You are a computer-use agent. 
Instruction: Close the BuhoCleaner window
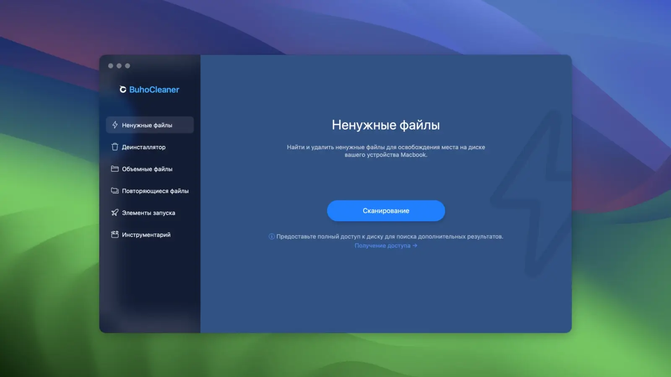pyautogui.click(x=111, y=66)
